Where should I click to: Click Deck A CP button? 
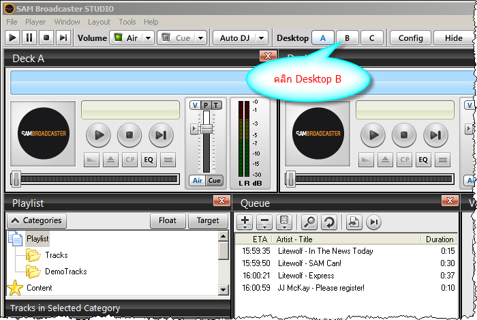click(130, 160)
